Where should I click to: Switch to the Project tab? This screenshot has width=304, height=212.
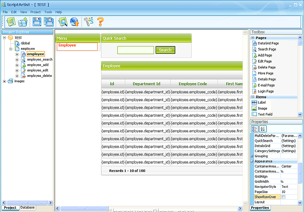click(x=10, y=208)
